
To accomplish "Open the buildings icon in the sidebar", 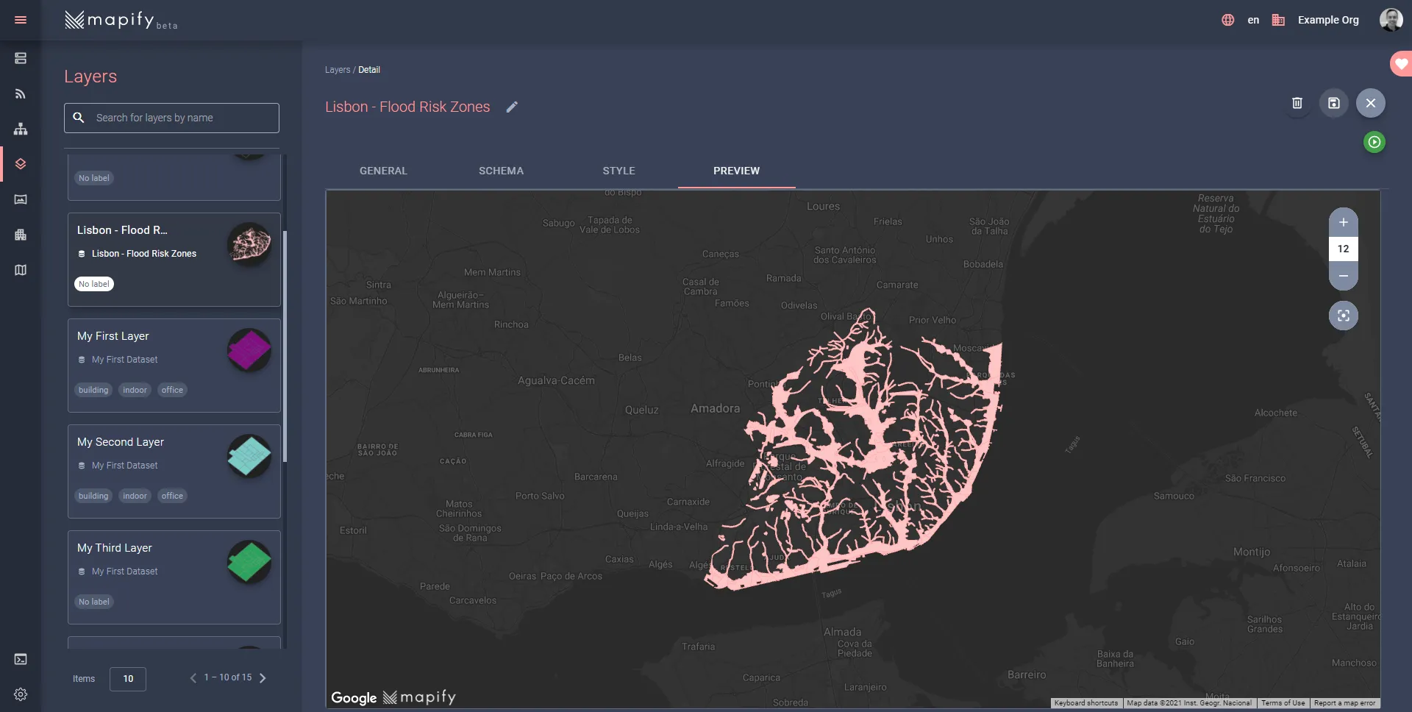I will click(21, 235).
